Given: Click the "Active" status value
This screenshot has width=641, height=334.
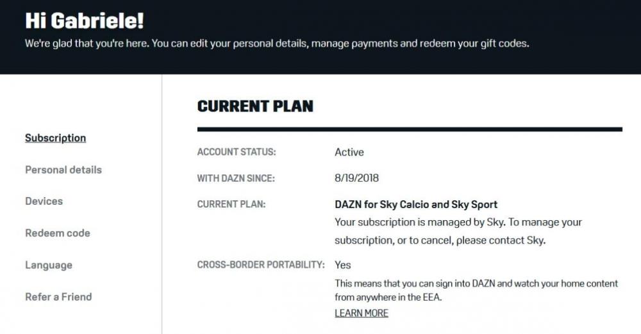Looking at the screenshot, I should [x=349, y=153].
